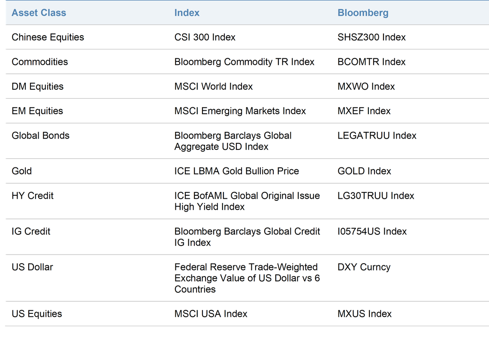Image resolution: width=489 pixels, height=352 pixels.
Task: Select the MSCI World Index cell
Action: point(213,86)
